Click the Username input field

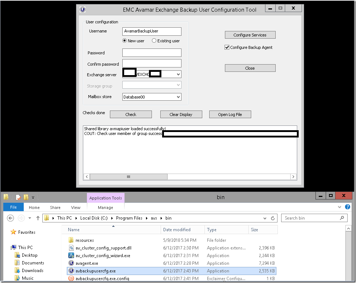[x=152, y=31]
